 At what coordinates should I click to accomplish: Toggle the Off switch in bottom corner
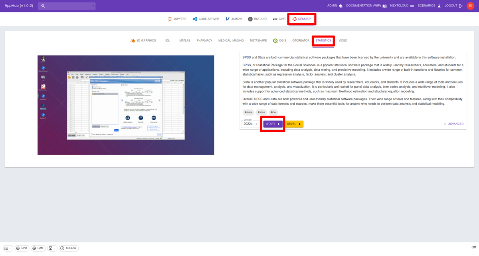[473, 247]
